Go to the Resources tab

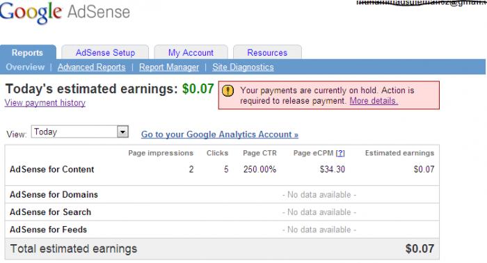(x=267, y=52)
